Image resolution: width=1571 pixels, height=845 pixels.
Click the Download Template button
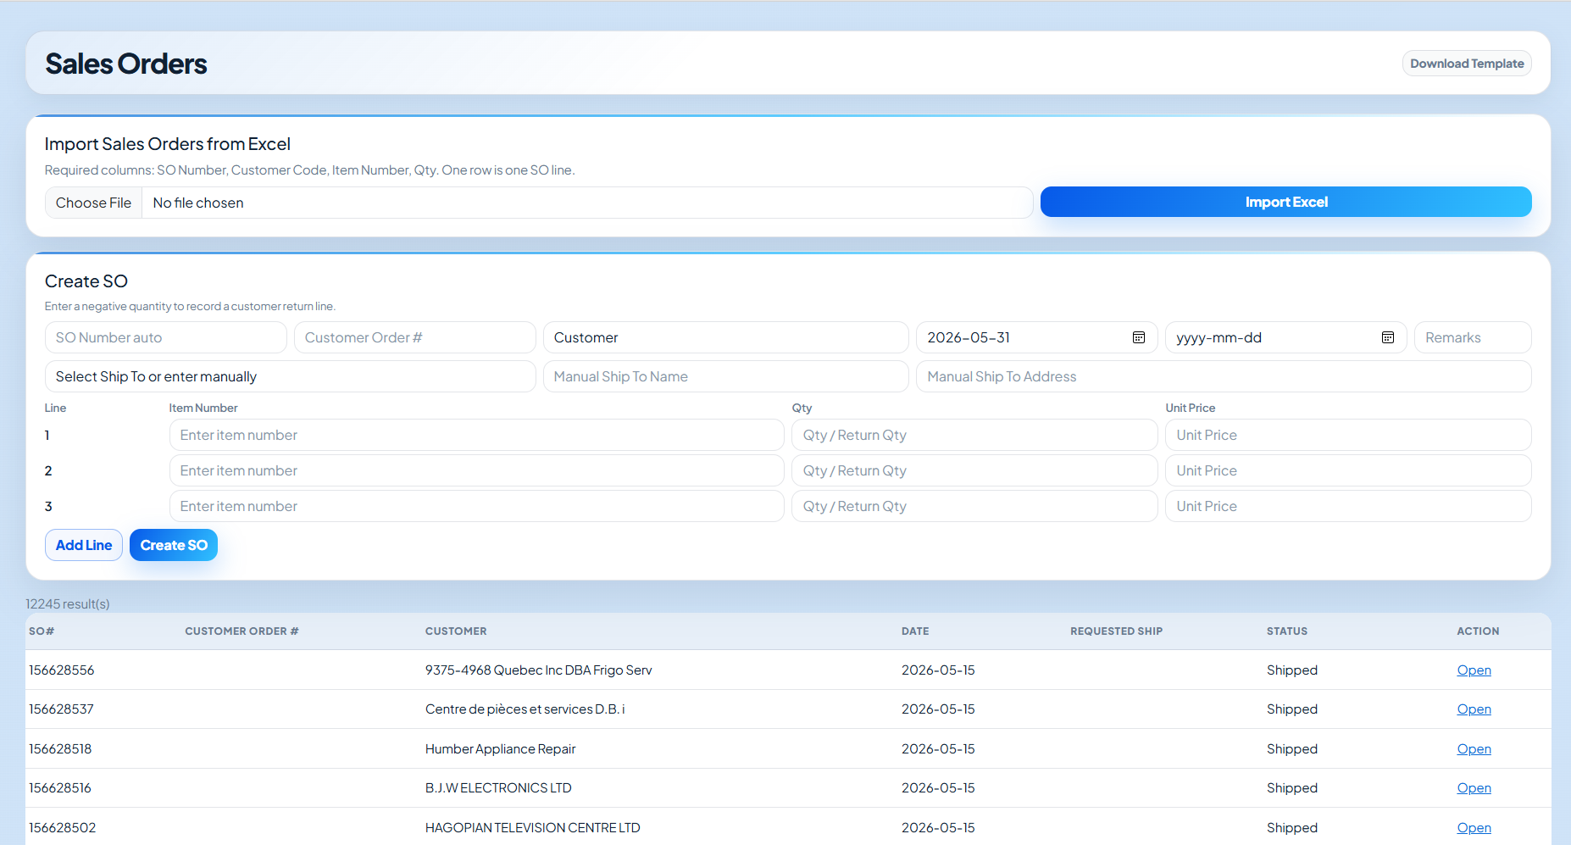coord(1467,64)
